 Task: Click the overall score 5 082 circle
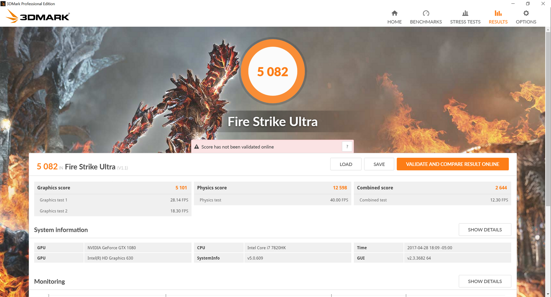point(273,71)
